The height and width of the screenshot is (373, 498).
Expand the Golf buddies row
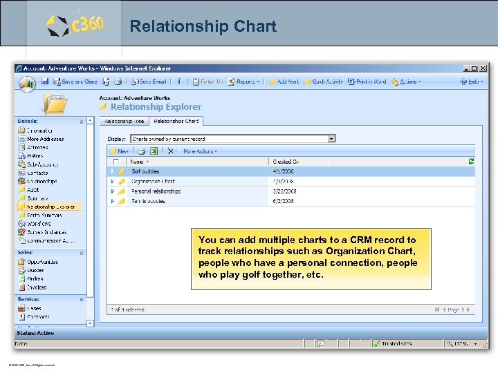pyautogui.click(x=112, y=171)
